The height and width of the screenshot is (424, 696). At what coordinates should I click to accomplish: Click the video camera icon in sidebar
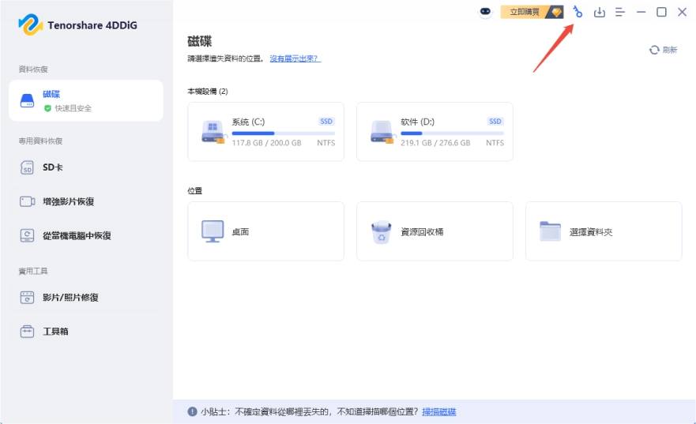coord(27,201)
